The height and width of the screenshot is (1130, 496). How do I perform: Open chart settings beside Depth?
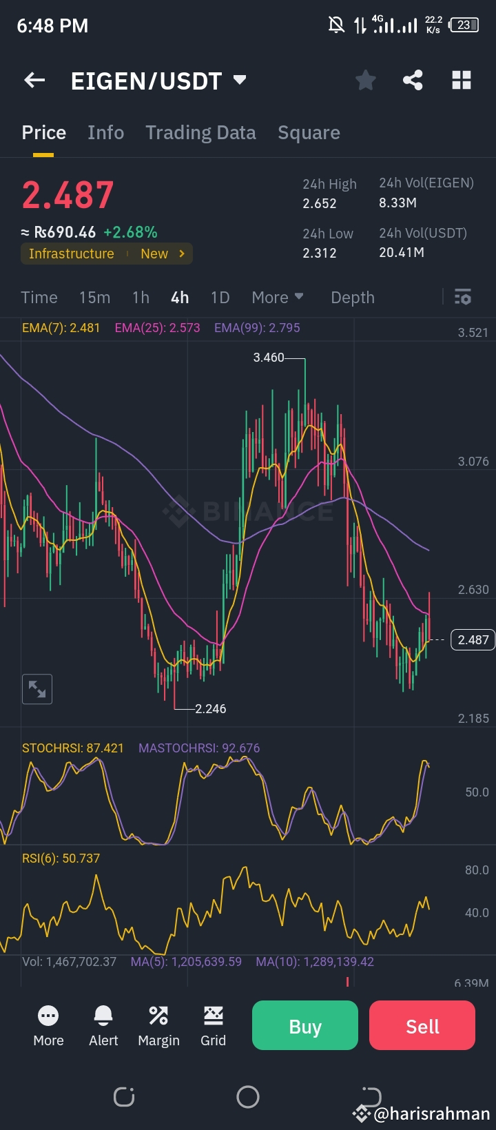point(462,297)
